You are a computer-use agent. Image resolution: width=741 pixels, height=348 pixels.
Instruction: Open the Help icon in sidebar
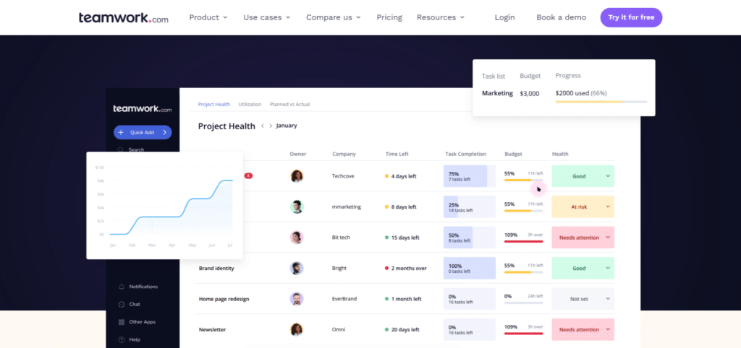click(122, 339)
